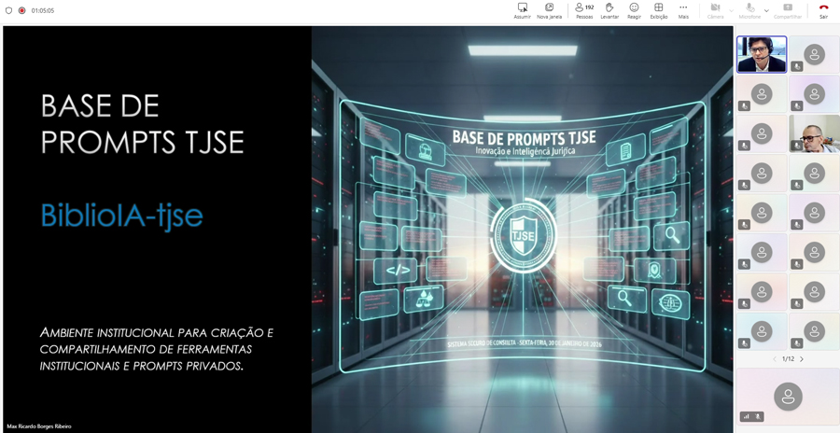Click the Assumir (take control) button
The width and height of the screenshot is (840, 433).
coord(523,10)
